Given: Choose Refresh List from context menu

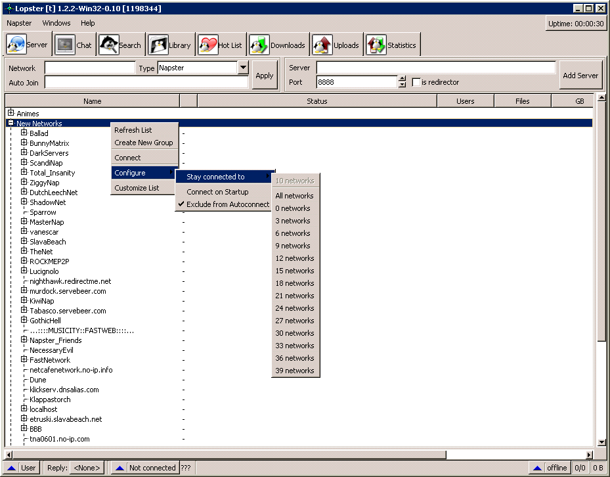Looking at the screenshot, I should point(144,130).
